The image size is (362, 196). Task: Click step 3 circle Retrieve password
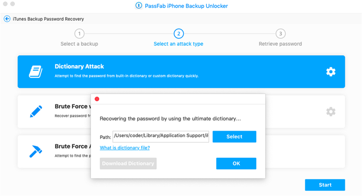pyautogui.click(x=281, y=34)
